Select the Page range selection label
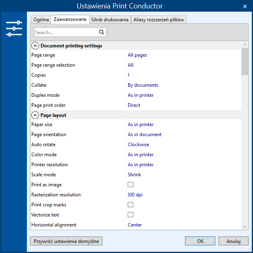This screenshot has height=253, width=253. click(53, 65)
